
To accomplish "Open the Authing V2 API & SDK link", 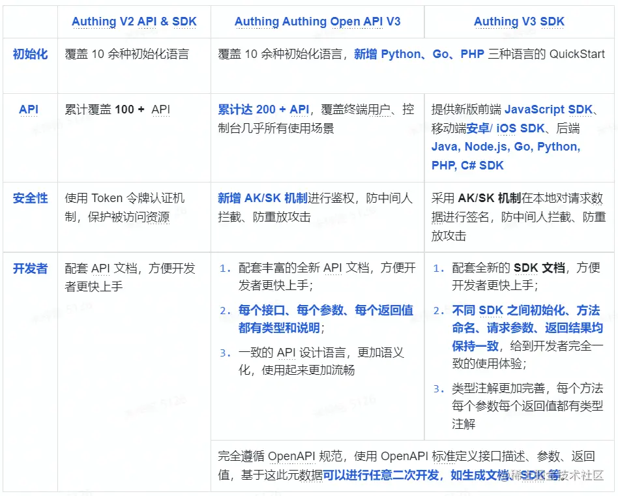I will [x=134, y=22].
